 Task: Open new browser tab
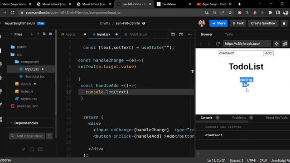click(239, 4)
